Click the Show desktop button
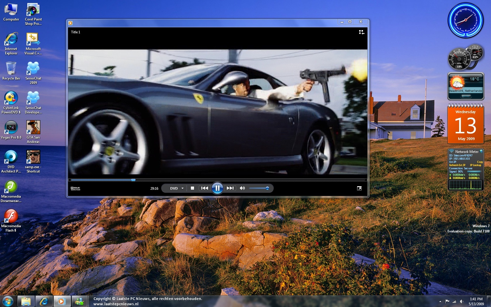This screenshot has width=491, height=307. click(x=489, y=301)
